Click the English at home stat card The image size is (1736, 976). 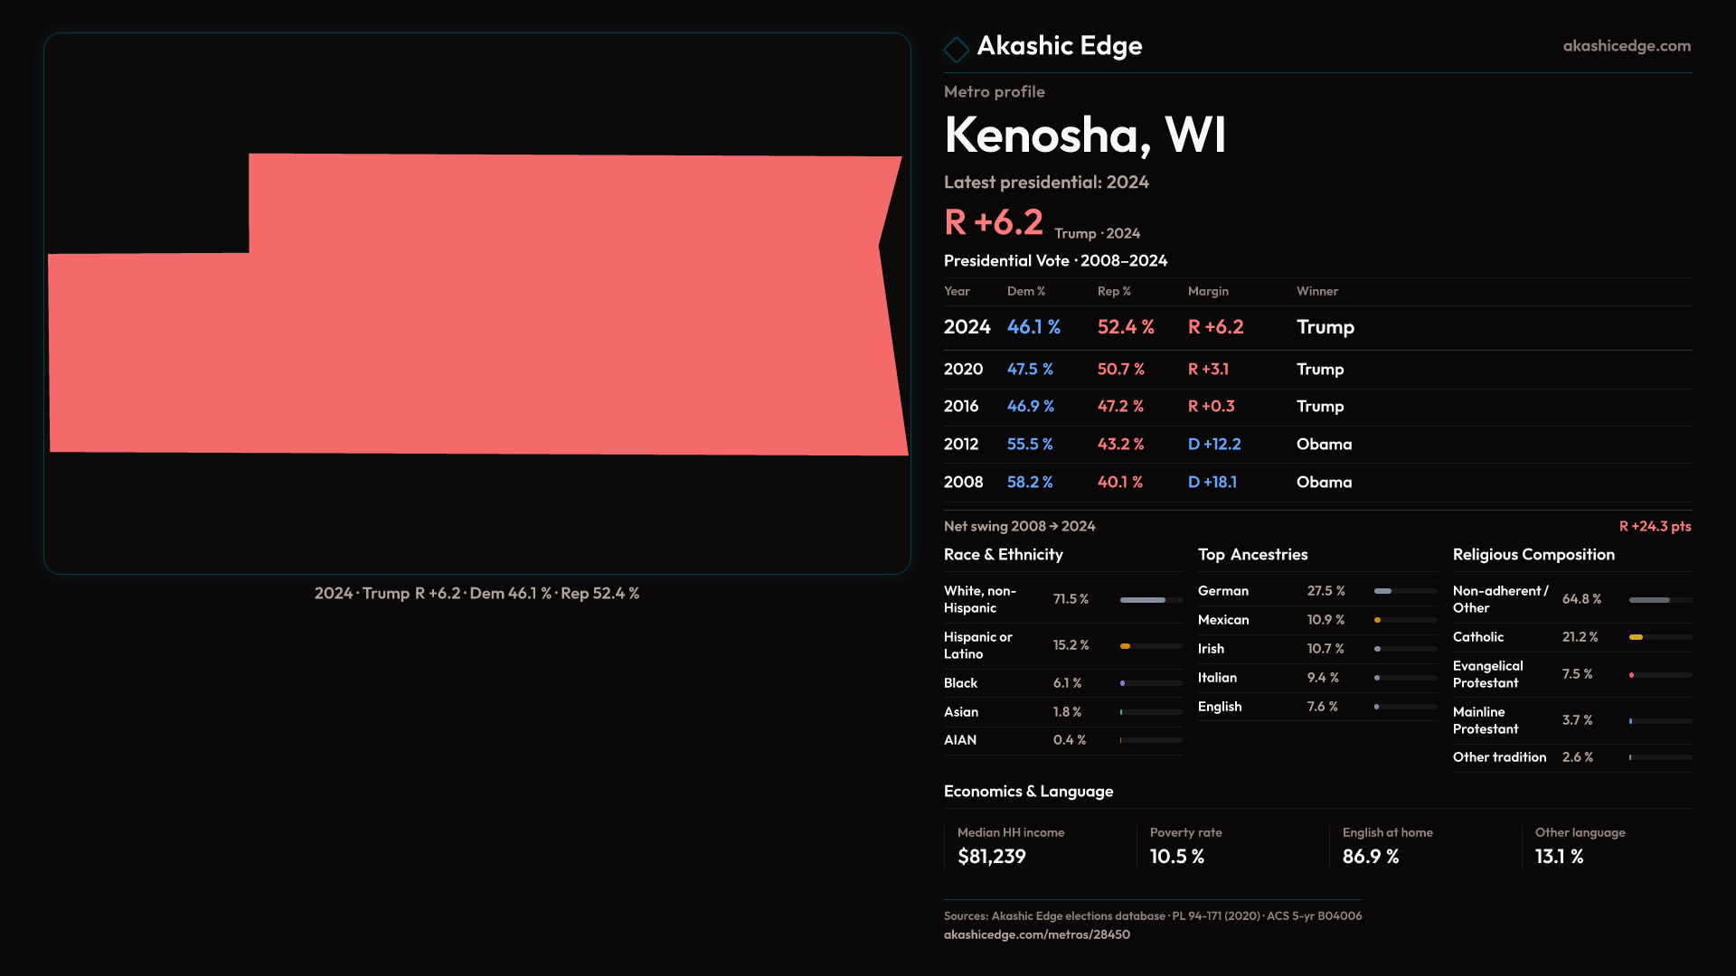coord(1423,846)
